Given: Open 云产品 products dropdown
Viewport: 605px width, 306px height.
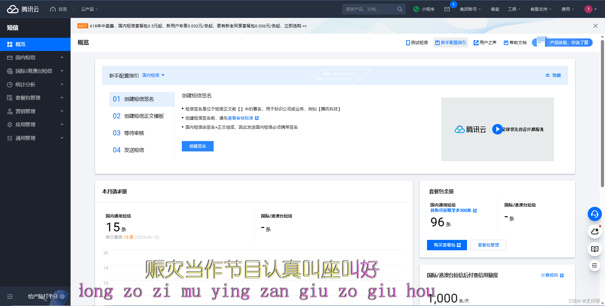Looking at the screenshot, I should click(x=89, y=9).
